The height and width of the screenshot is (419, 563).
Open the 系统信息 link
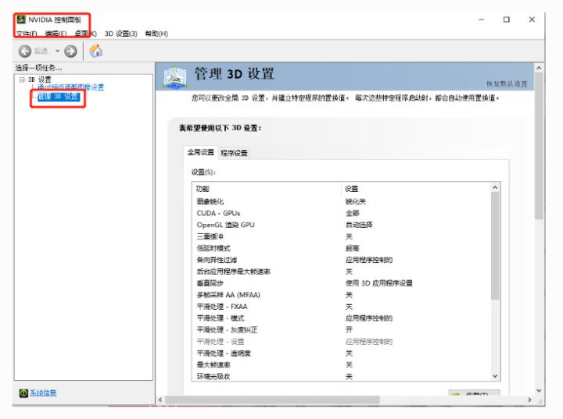[x=43, y=392]
